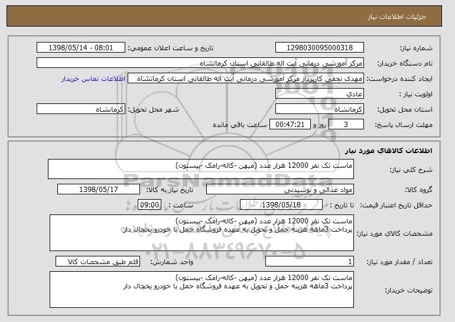Click the remaining time field 00:47:21

[290, 125]
